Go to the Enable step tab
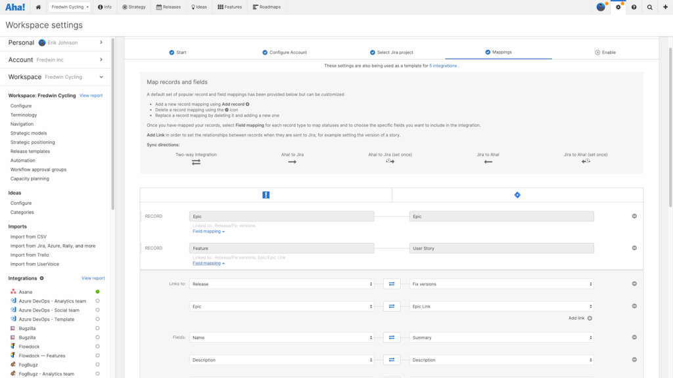The height and width of the screenshot is (378, 673). point(605,52)
